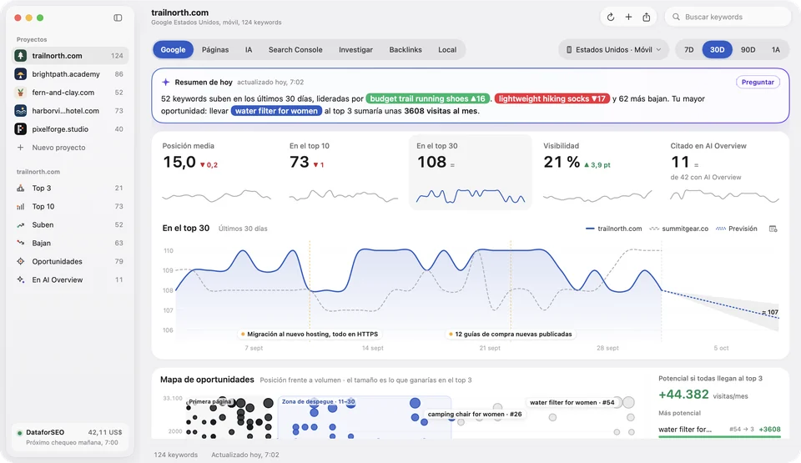This screenshot has width=801, height=463.
Task: Select Suben filter in sidebar
Action: click(x=70, y=225)
